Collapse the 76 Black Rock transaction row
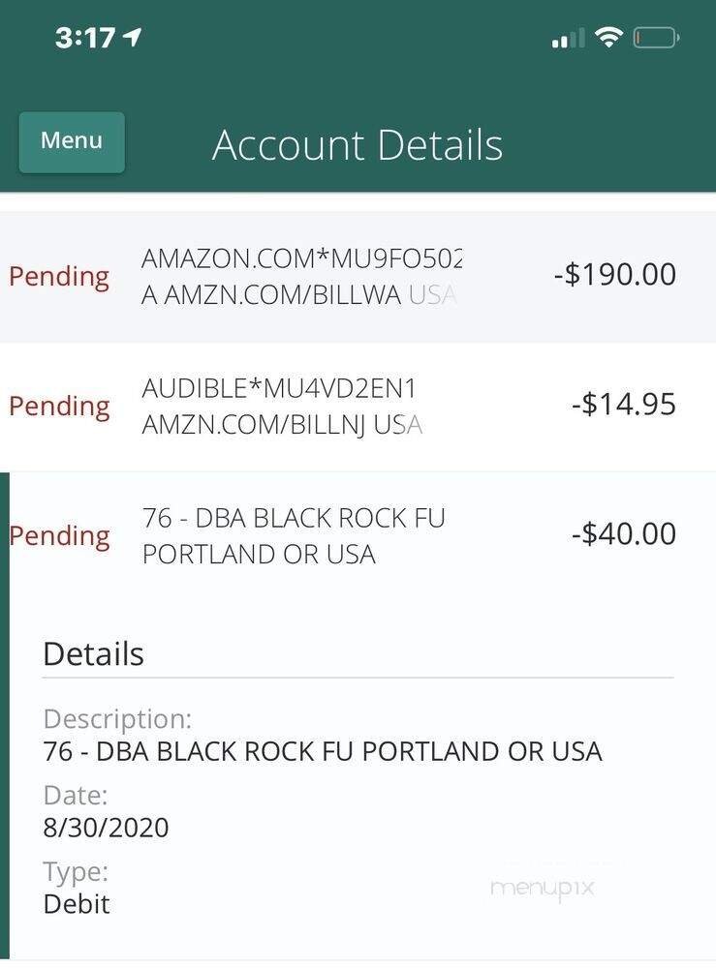 point(294,535)
